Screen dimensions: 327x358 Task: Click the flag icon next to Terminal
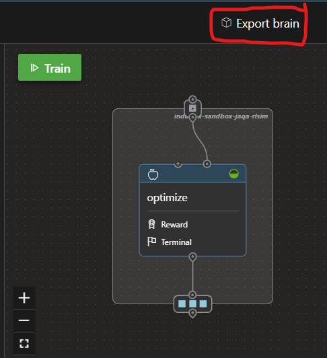151,242
